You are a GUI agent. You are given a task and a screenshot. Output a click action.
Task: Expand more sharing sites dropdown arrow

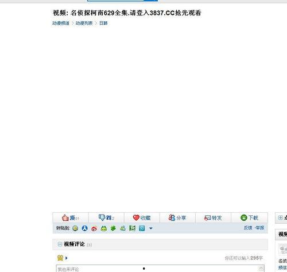coord(151,228)
